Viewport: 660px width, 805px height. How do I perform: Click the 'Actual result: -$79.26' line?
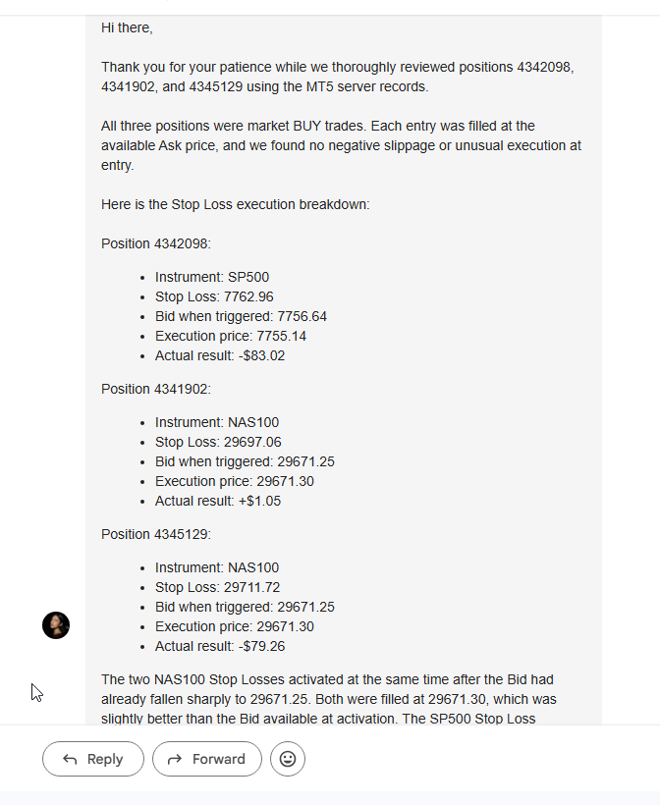click(220, 646)
